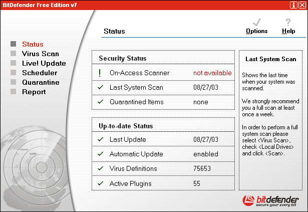Click the square bullet beside Virus Scan
Screen dimensions: 308x212
click(14, 53)
